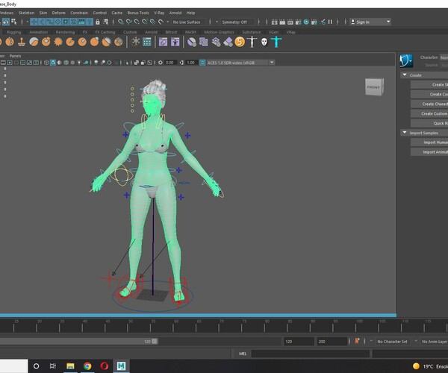Click the white skull mask shelf icon
The height and width of the screenshot is (373, 448).
click(264, 43)
